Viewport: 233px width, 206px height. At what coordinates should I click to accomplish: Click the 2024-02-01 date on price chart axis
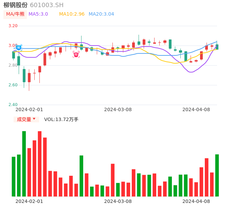(x=29, y=109)
